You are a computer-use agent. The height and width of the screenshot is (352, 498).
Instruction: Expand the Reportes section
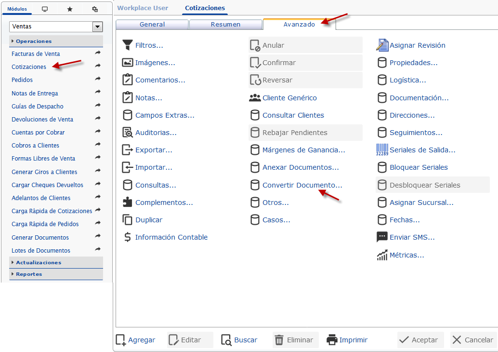56,274
